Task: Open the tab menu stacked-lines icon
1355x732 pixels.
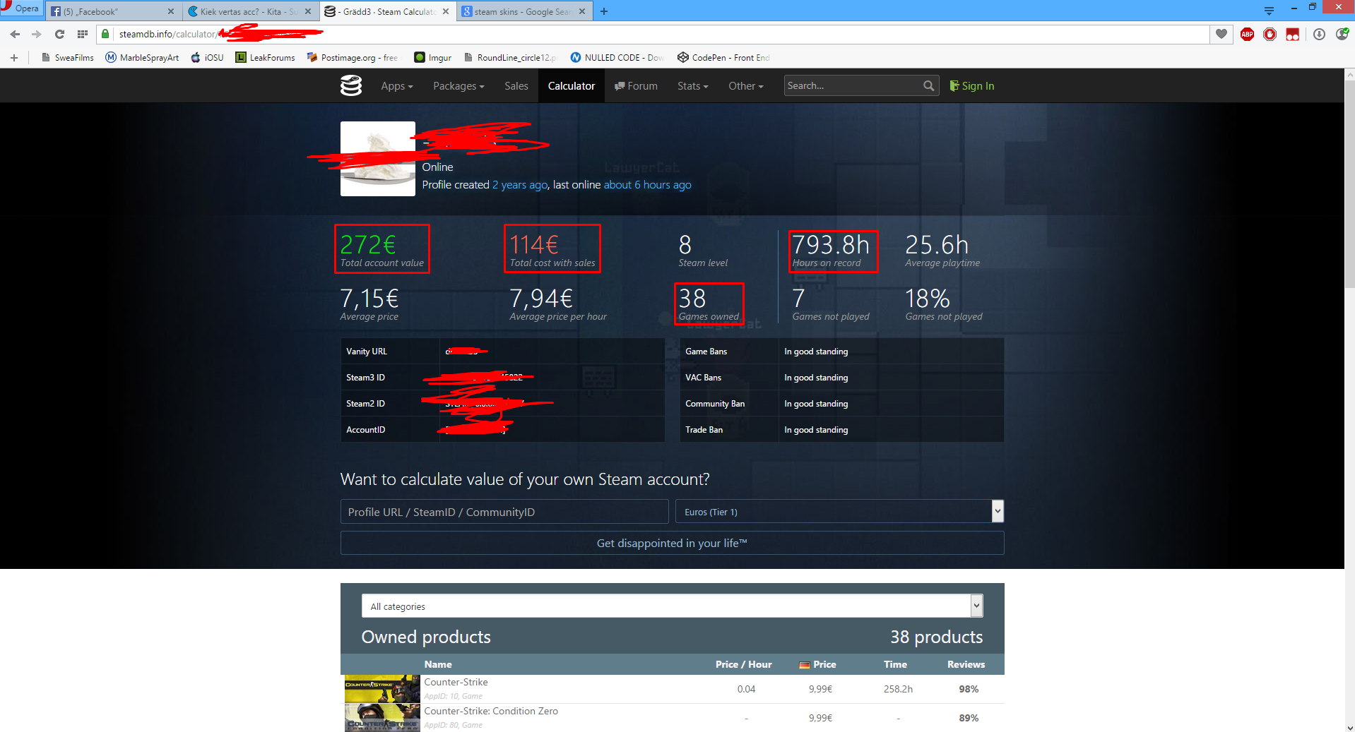Action: (1269, 11)
